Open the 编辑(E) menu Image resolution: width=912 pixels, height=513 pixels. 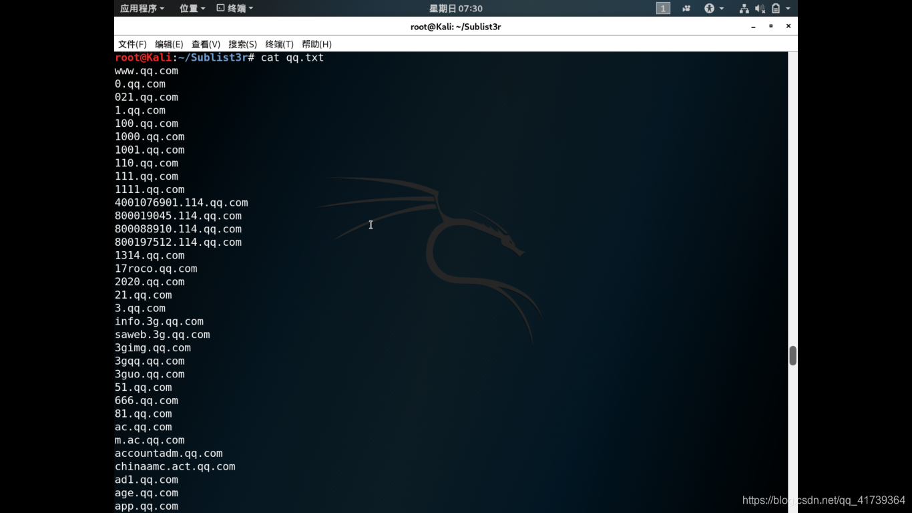coord(169,44)
